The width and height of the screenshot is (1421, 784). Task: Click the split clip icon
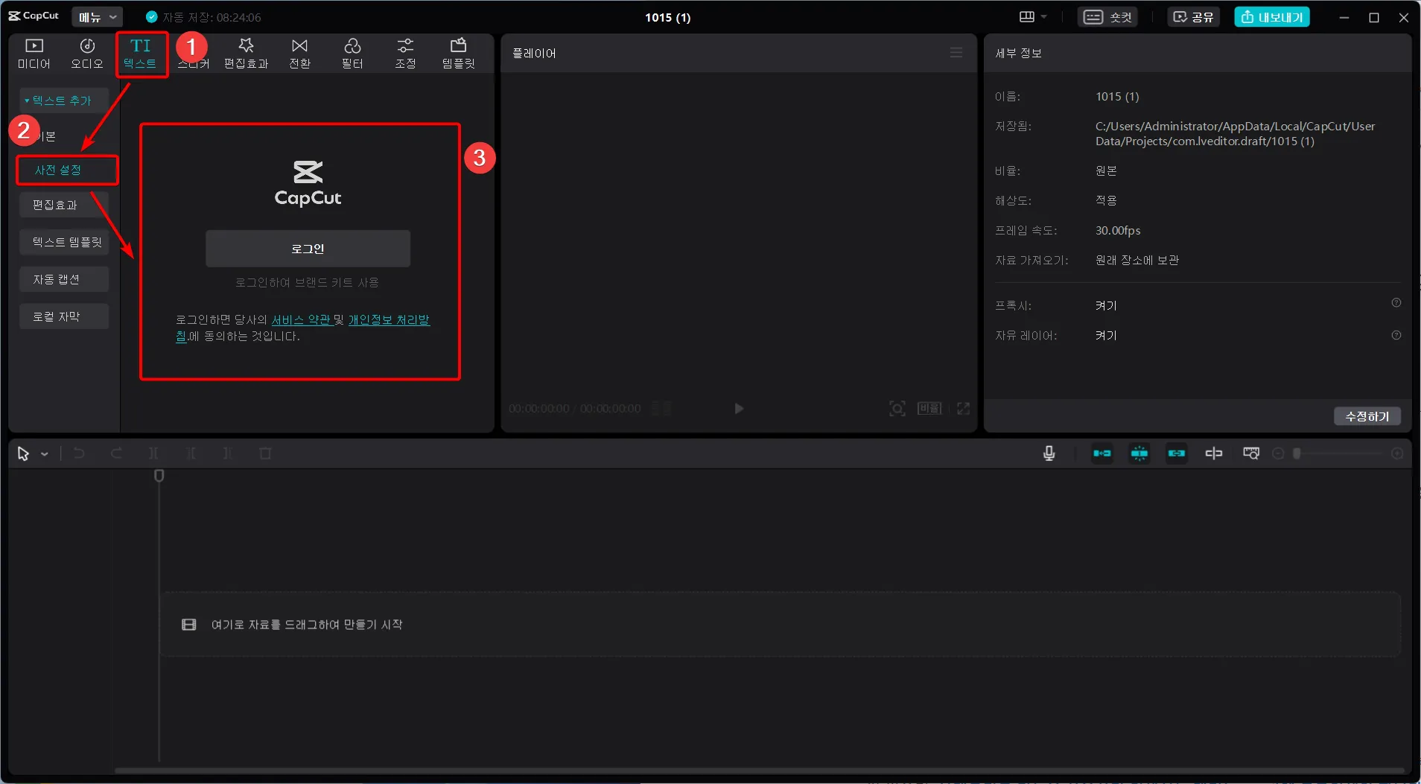[153, 453]
